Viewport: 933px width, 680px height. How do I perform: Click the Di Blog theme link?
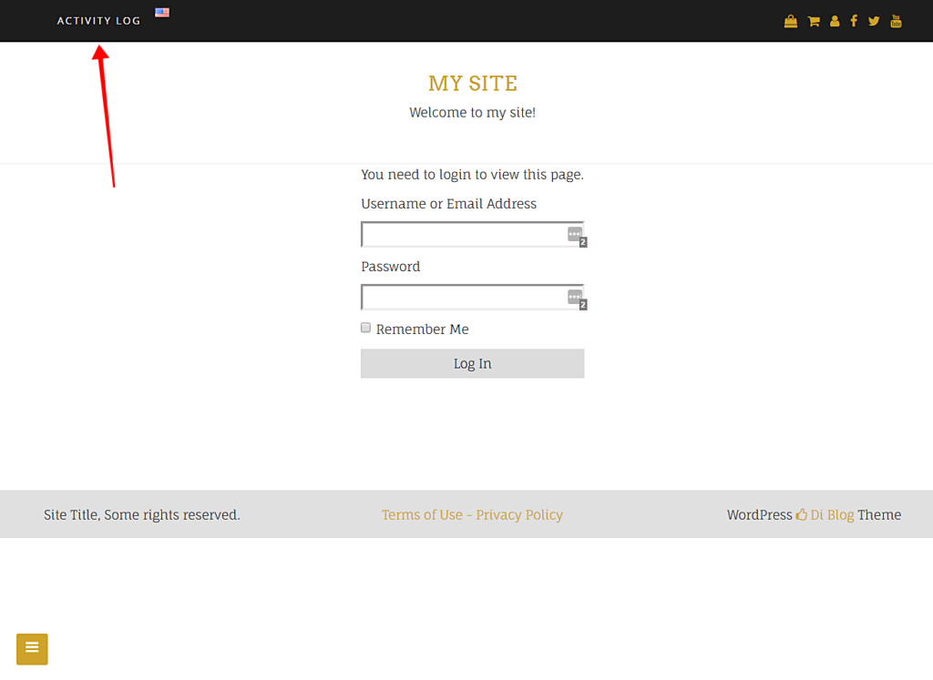click(x=832, y=514)
